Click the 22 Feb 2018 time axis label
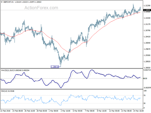This screenshot has height=113, width=151. pyautogui.click(x=5, y=111)
